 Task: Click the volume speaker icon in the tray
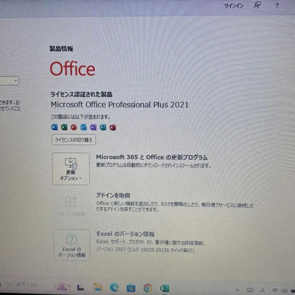point(284,291)
